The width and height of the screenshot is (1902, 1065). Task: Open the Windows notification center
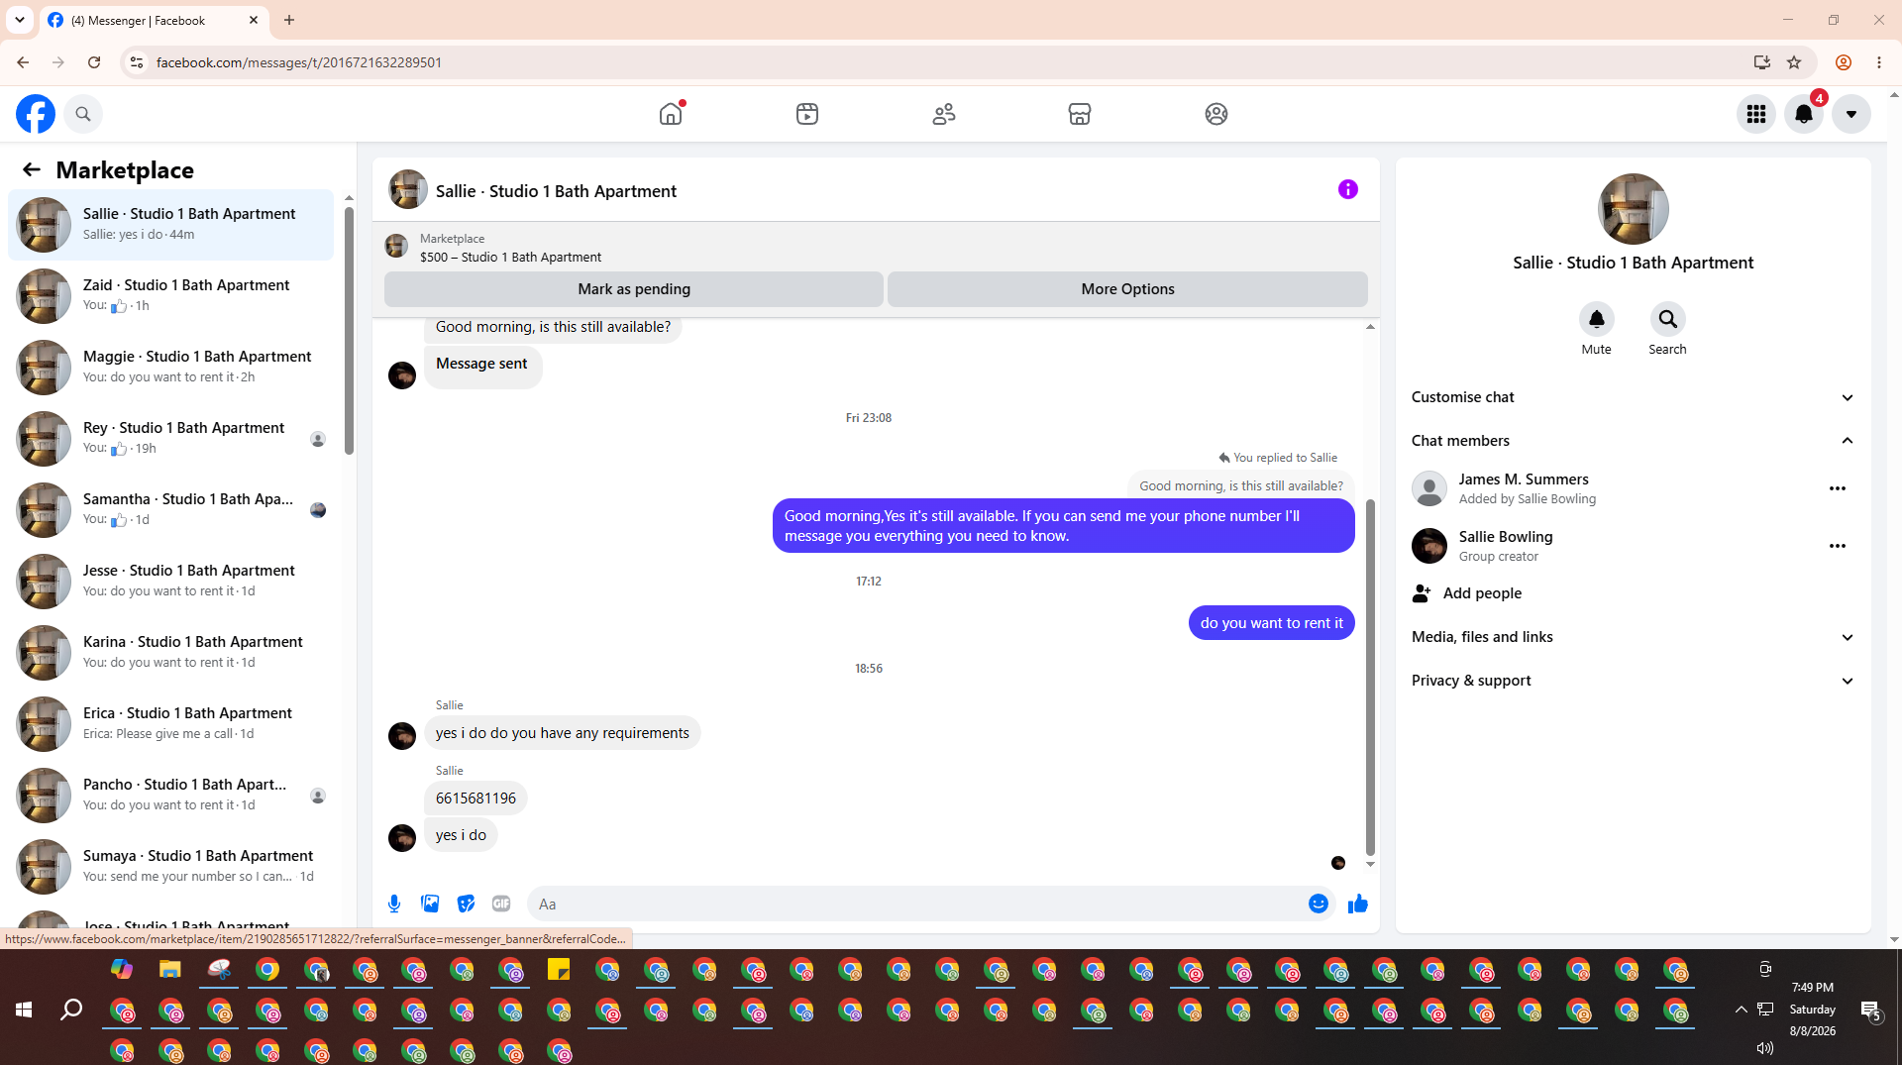[1870, 1011]
